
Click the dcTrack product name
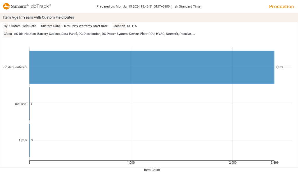click(41, 6)
